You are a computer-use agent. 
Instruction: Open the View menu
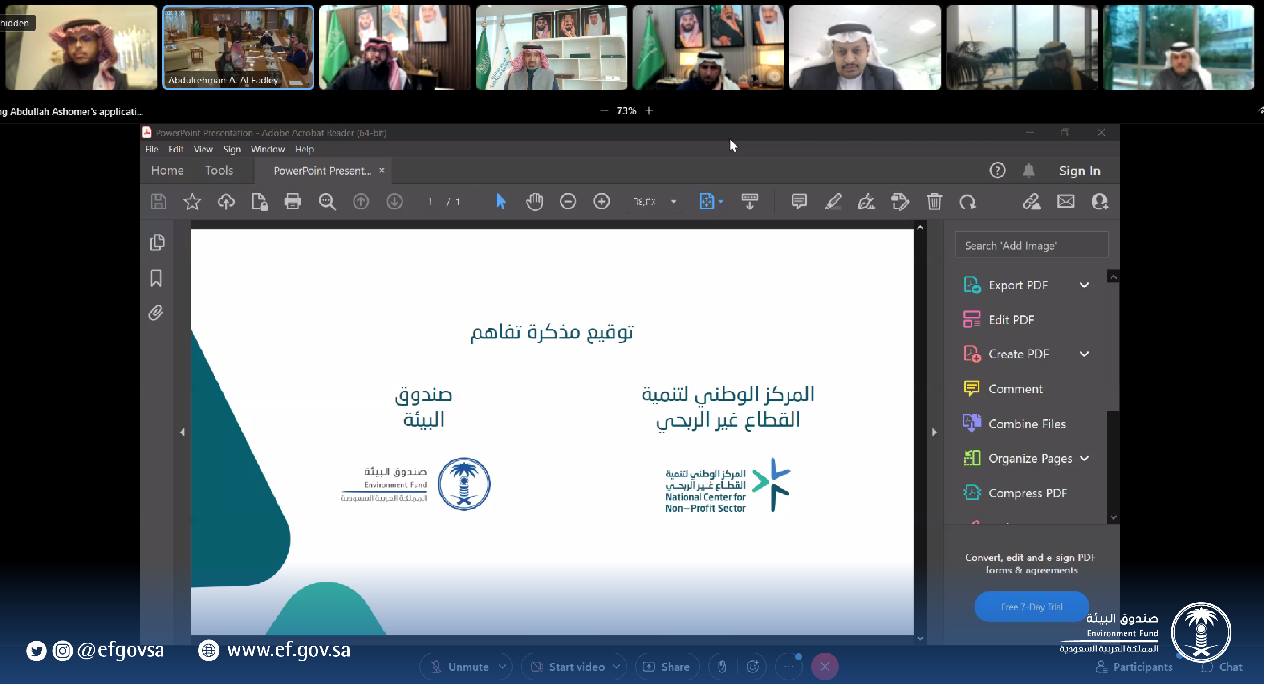pyautogui.click(x=203, y=149)
